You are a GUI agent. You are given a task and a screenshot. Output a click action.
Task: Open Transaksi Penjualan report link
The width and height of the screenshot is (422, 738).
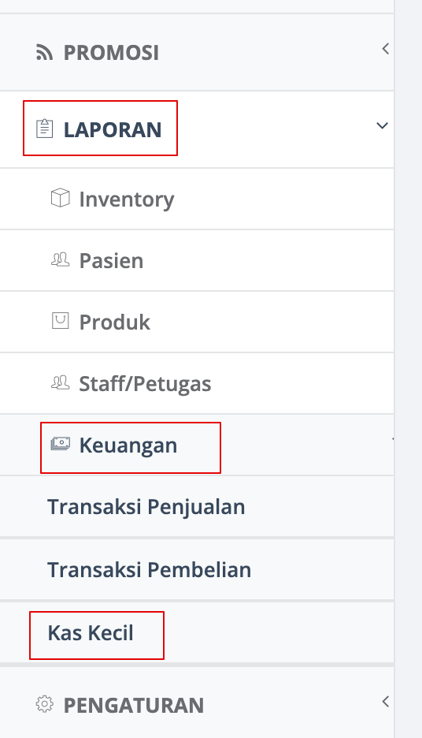(x=197, y=506)
